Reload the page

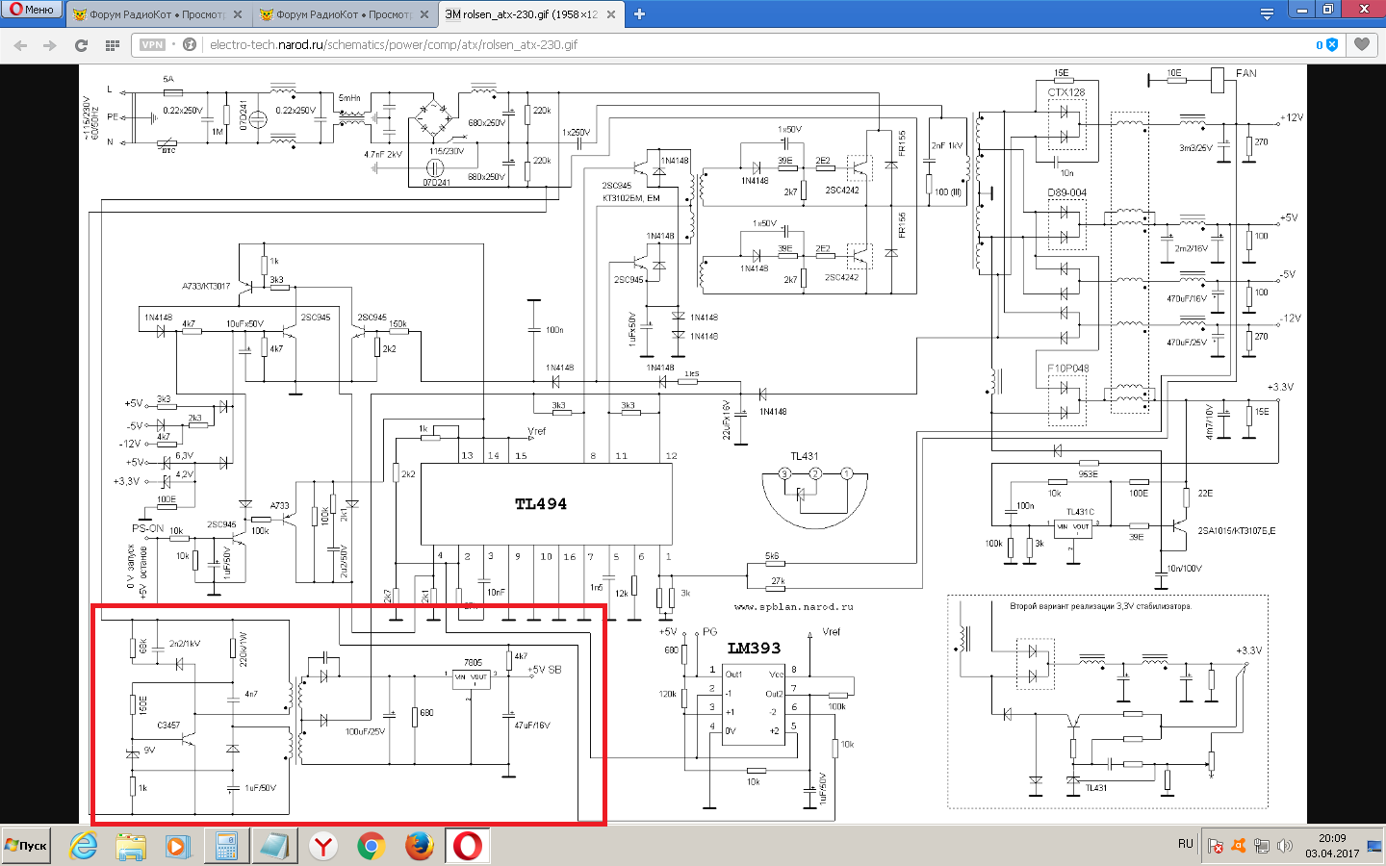[x=81, y=45]
